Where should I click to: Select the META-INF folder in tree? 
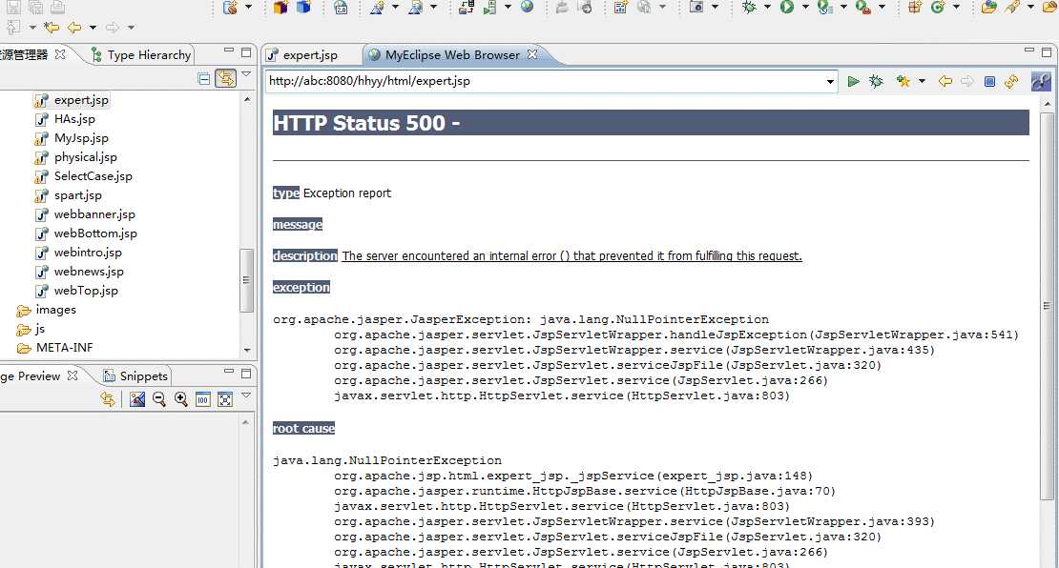pos(55,348)
